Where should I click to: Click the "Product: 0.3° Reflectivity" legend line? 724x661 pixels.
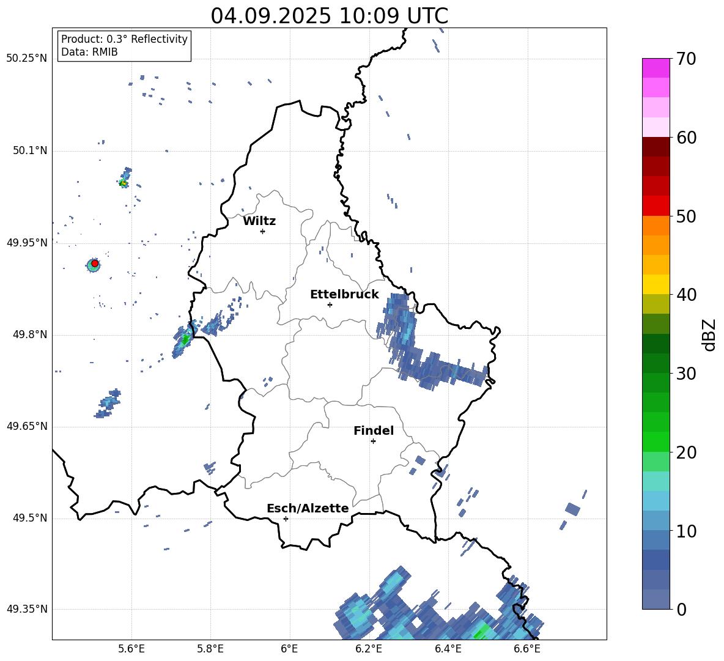click(124, 39)
